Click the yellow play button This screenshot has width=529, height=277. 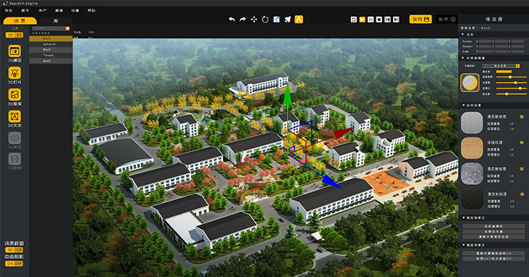pyautogui.click(x=363, y=20)
